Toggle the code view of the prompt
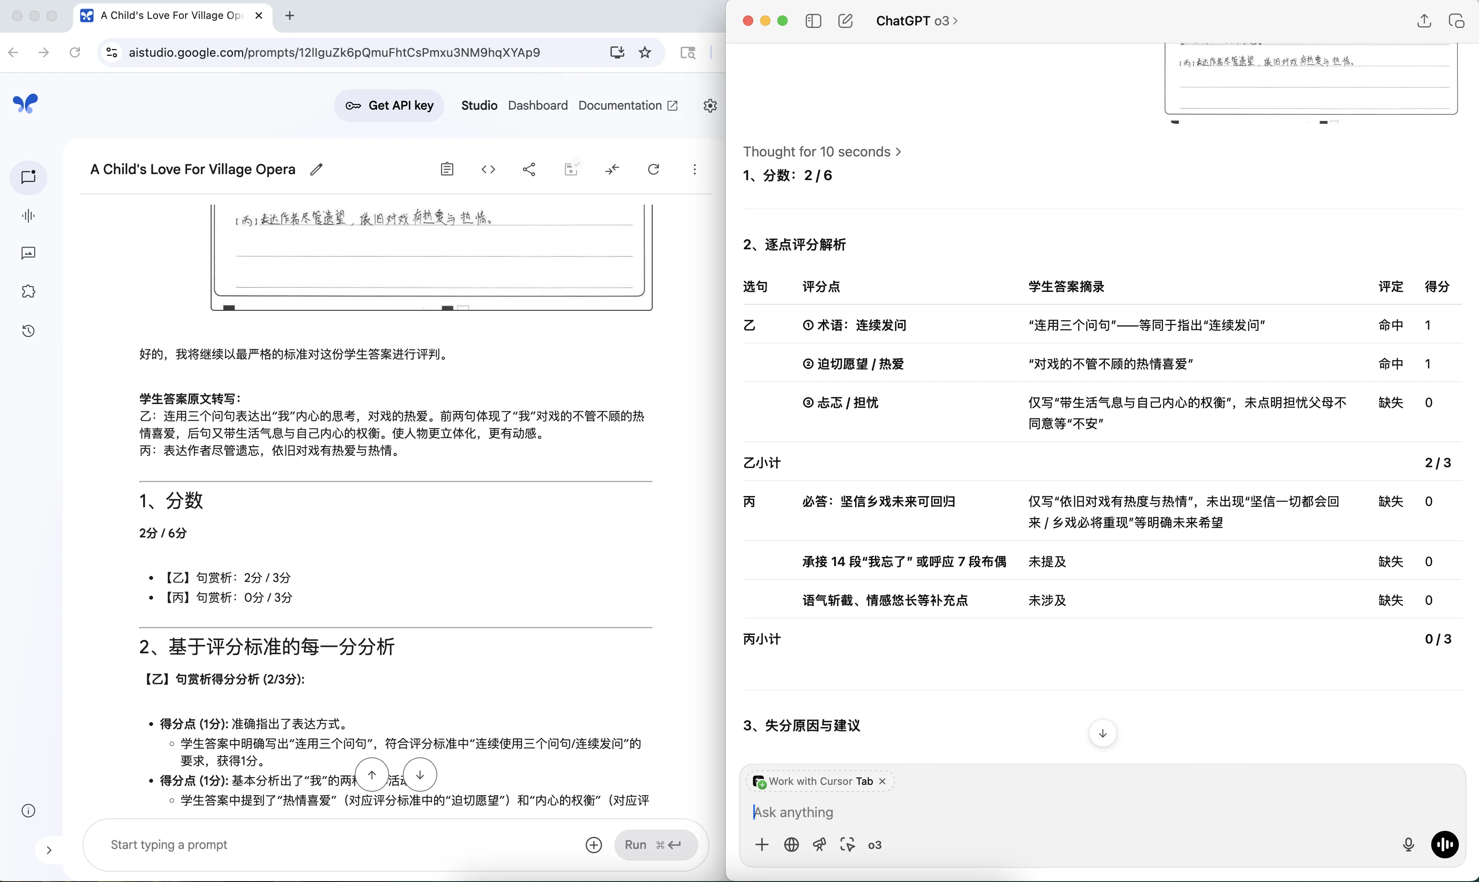This screenshot has width=1479, height=882. [488, 169]
